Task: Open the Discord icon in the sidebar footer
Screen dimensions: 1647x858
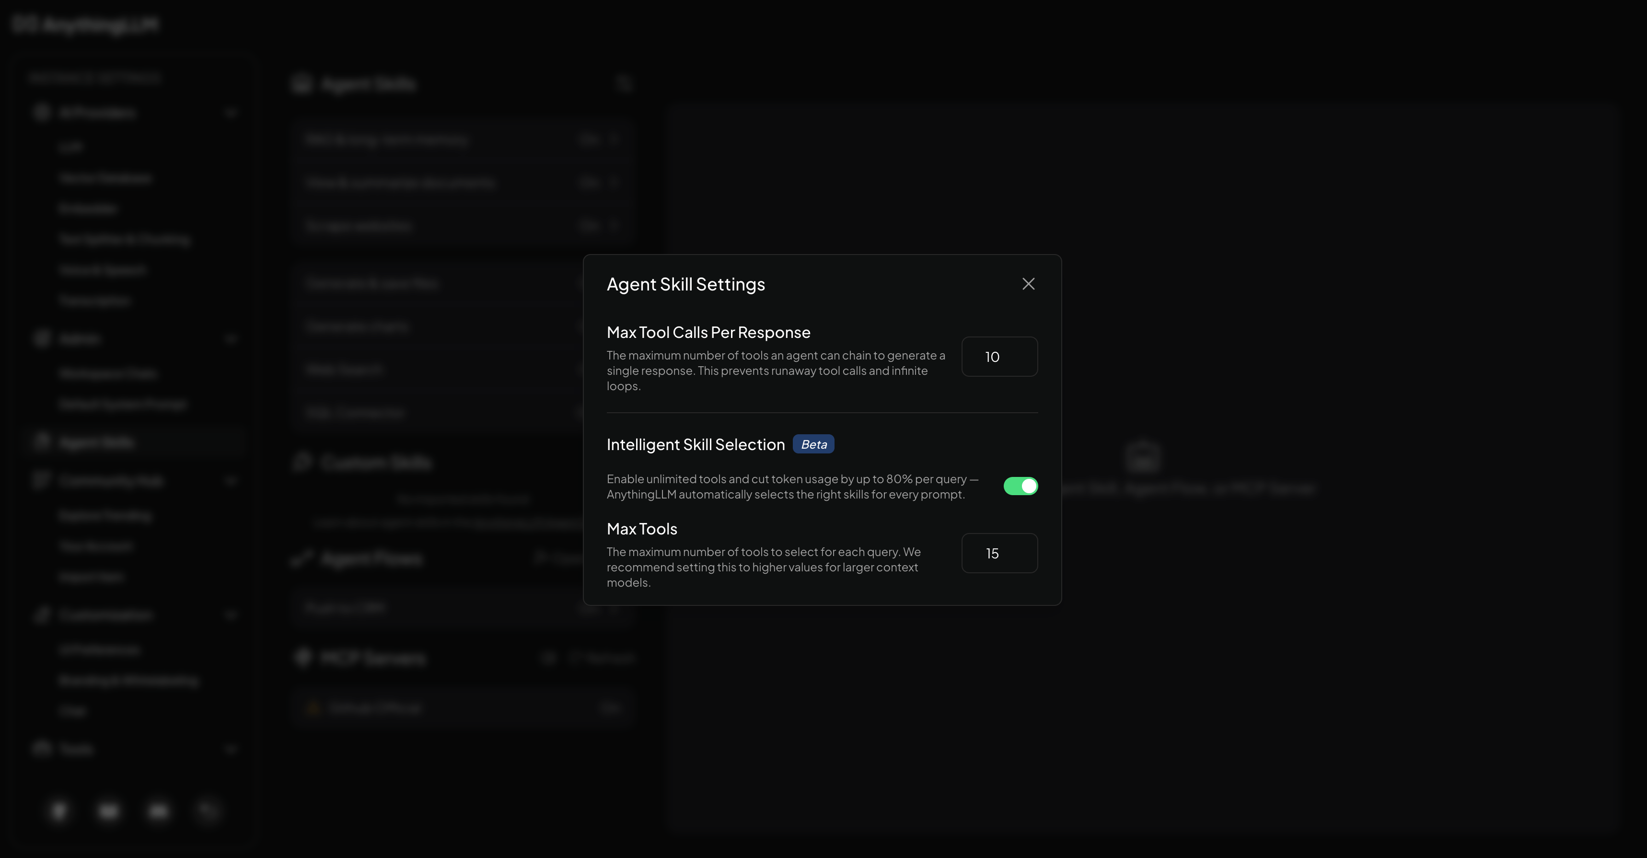Action: [108, 811]
